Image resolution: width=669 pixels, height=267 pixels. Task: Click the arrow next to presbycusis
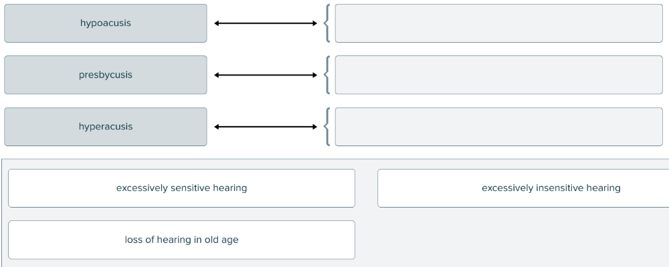tap(266, 75)
